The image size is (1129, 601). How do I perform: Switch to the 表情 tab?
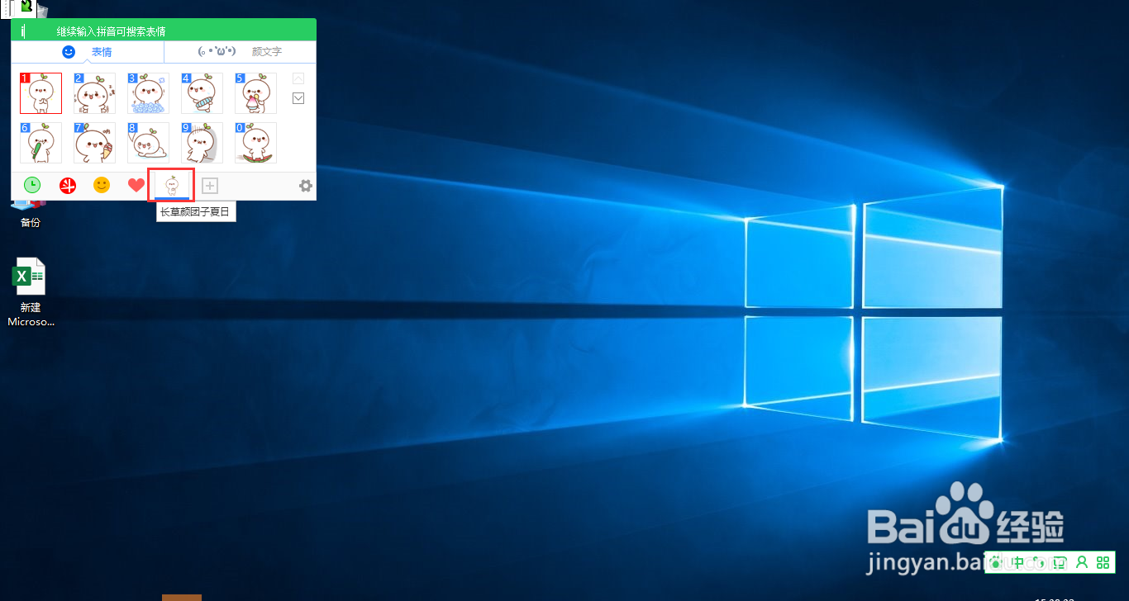point(88,52)
